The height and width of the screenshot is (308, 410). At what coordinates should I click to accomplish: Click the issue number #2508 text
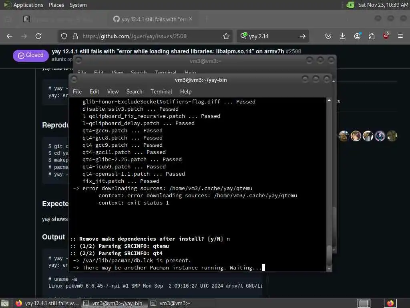(293, 51)
